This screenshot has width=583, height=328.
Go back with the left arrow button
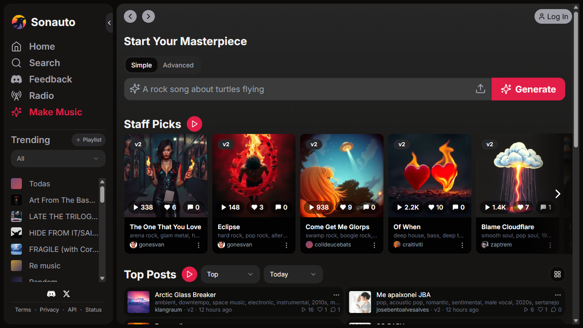[x=130, y=16]
